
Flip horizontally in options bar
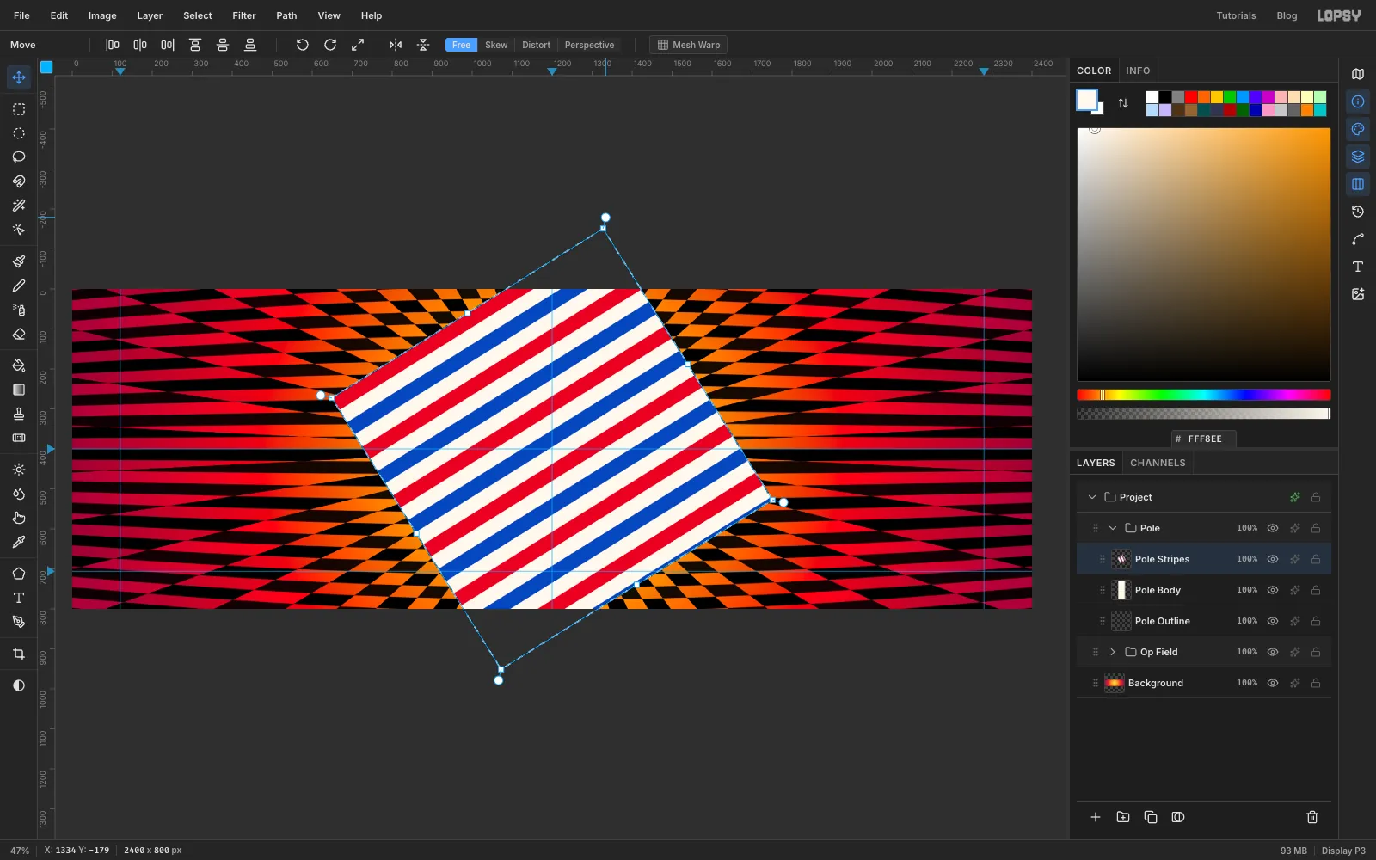pos(396,45)
